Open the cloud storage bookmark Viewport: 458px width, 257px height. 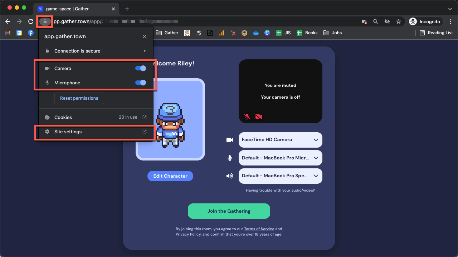coord(255,33)
